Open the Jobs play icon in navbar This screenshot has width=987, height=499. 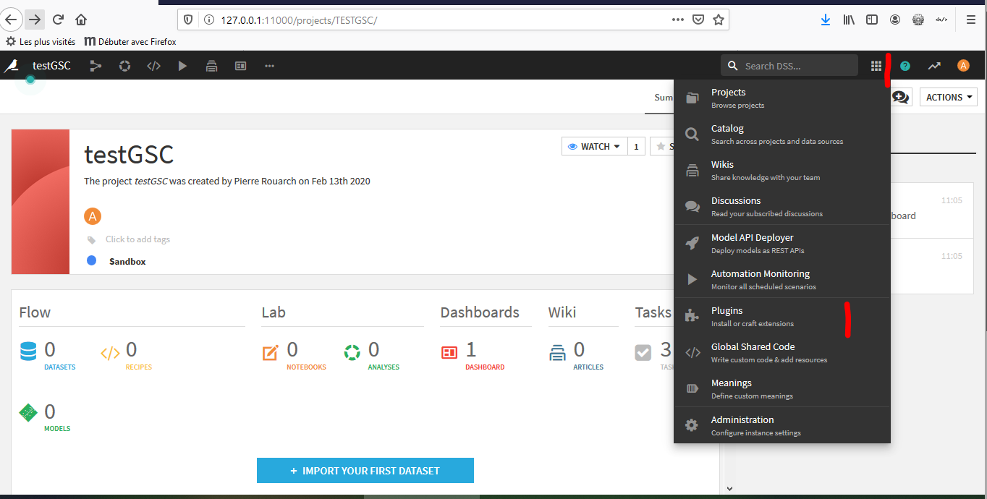tap(182, 66)
